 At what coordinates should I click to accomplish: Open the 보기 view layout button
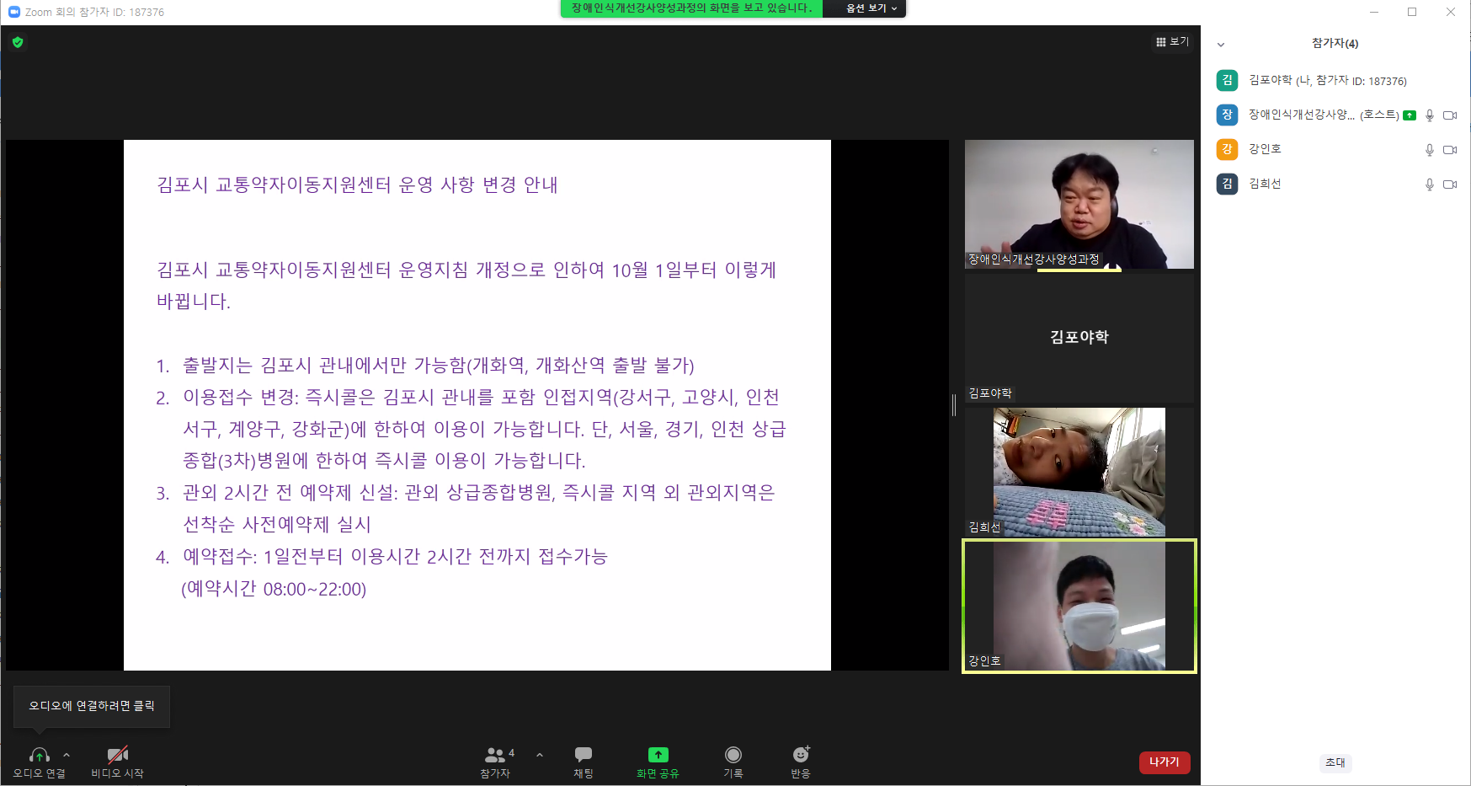click(1172, 41)
